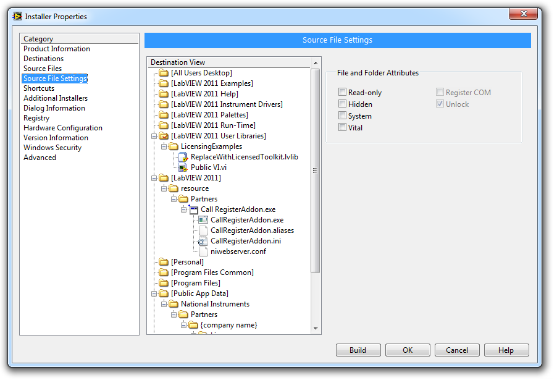
Task: Collapse the [LabVIEW 2011] tree node
Action: pos(154,179)
